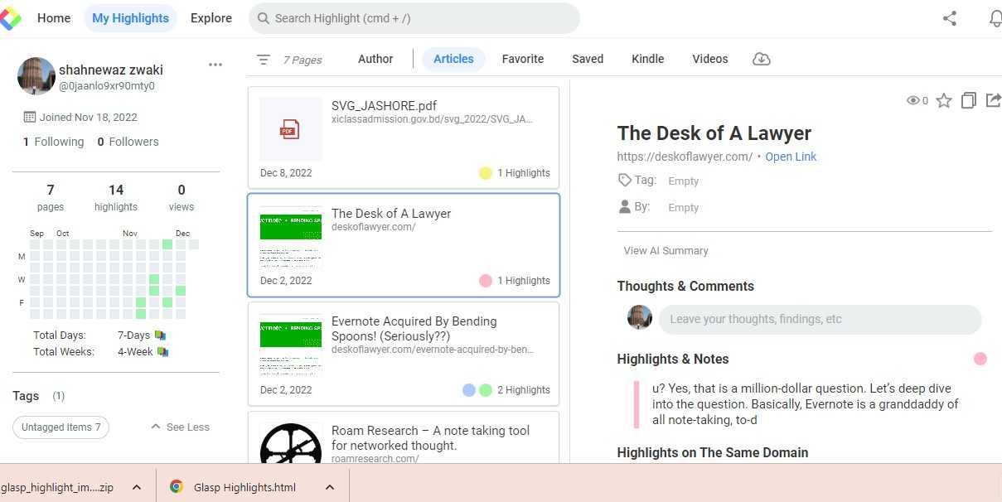
Task: Click the cloud download export icon
Action: pyautogui.click(x=761, y=59)
